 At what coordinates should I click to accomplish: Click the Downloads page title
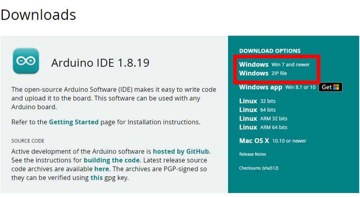tap(38, 15)
